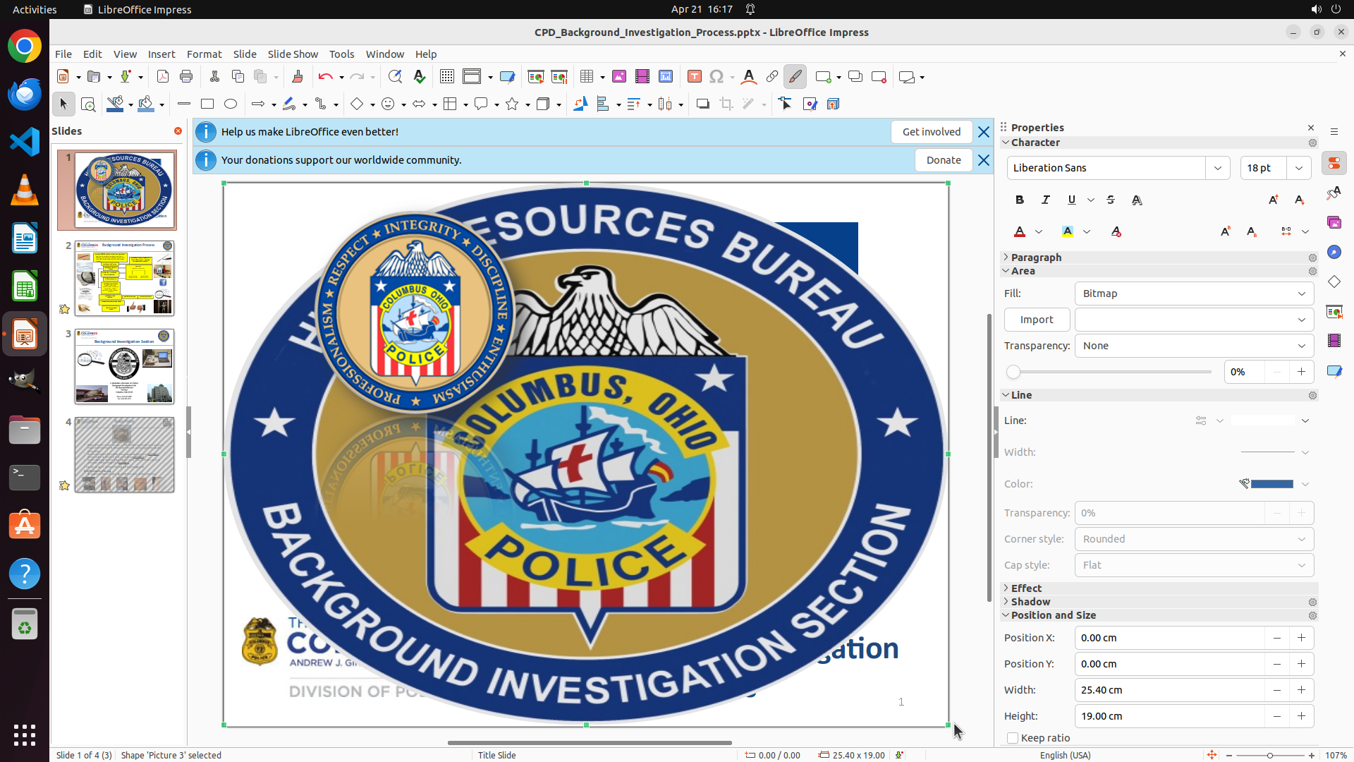Click the Insert Special Character icon
Viewport: 1354px width, 762px height.
[716, 77]
